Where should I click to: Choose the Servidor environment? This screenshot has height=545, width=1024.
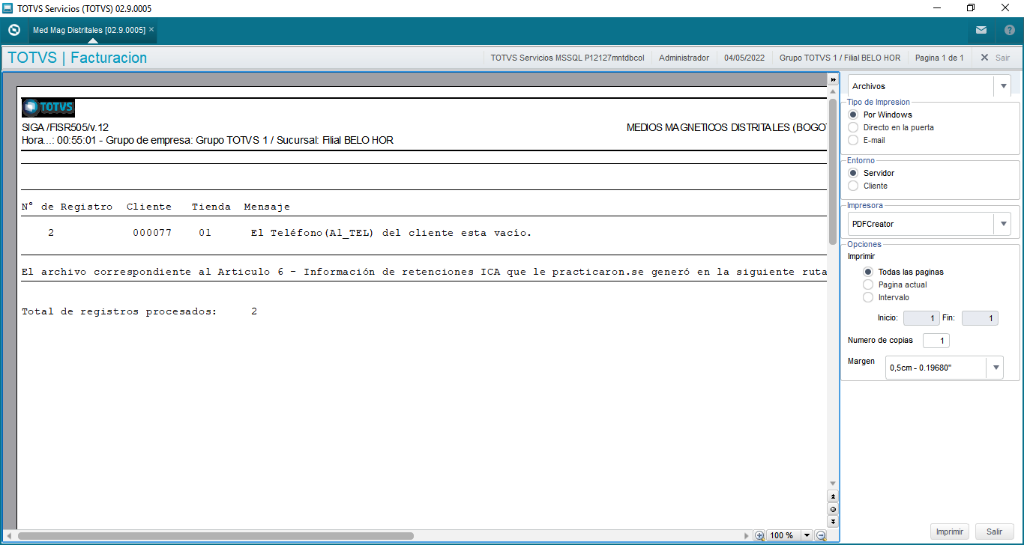(853, 173)
